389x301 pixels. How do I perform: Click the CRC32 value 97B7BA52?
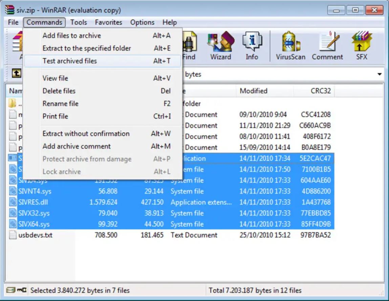316,235
